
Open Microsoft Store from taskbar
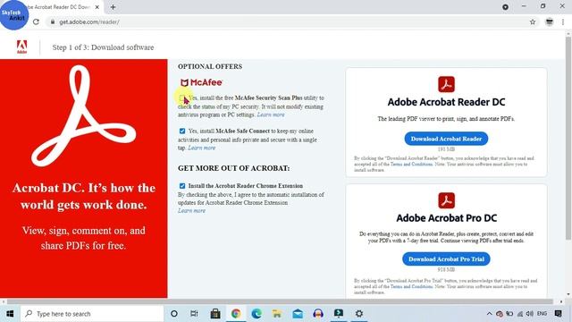[x=215, y=314]
